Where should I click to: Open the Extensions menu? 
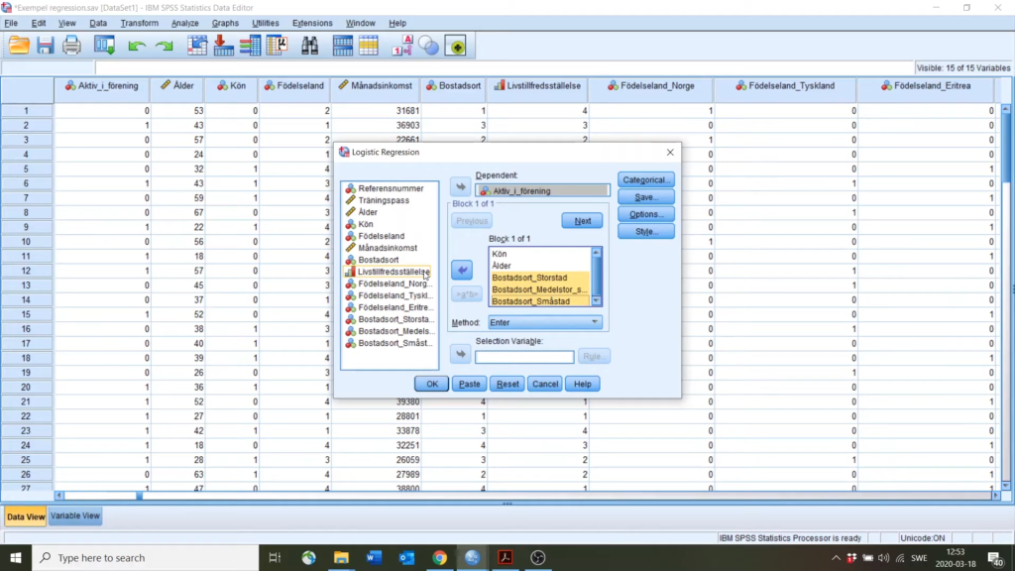click(x=312, y=23)
